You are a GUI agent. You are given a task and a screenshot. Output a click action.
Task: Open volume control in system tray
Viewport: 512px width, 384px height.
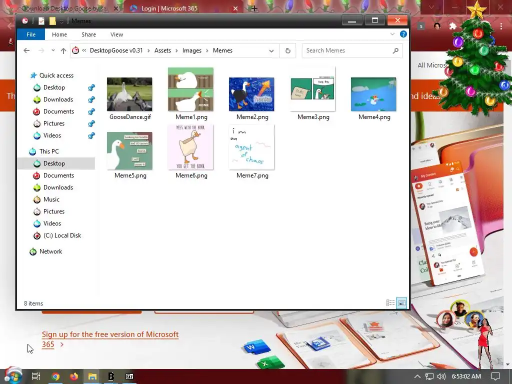(x=441, y=376)
